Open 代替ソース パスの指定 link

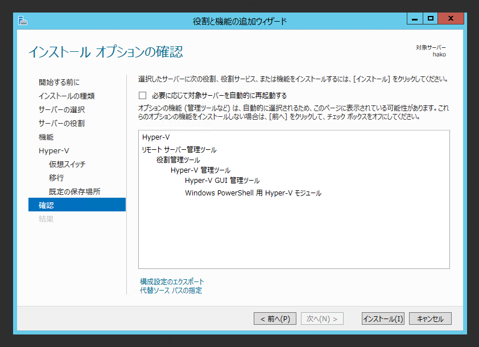pyautogui.click(x=171, y=290)
